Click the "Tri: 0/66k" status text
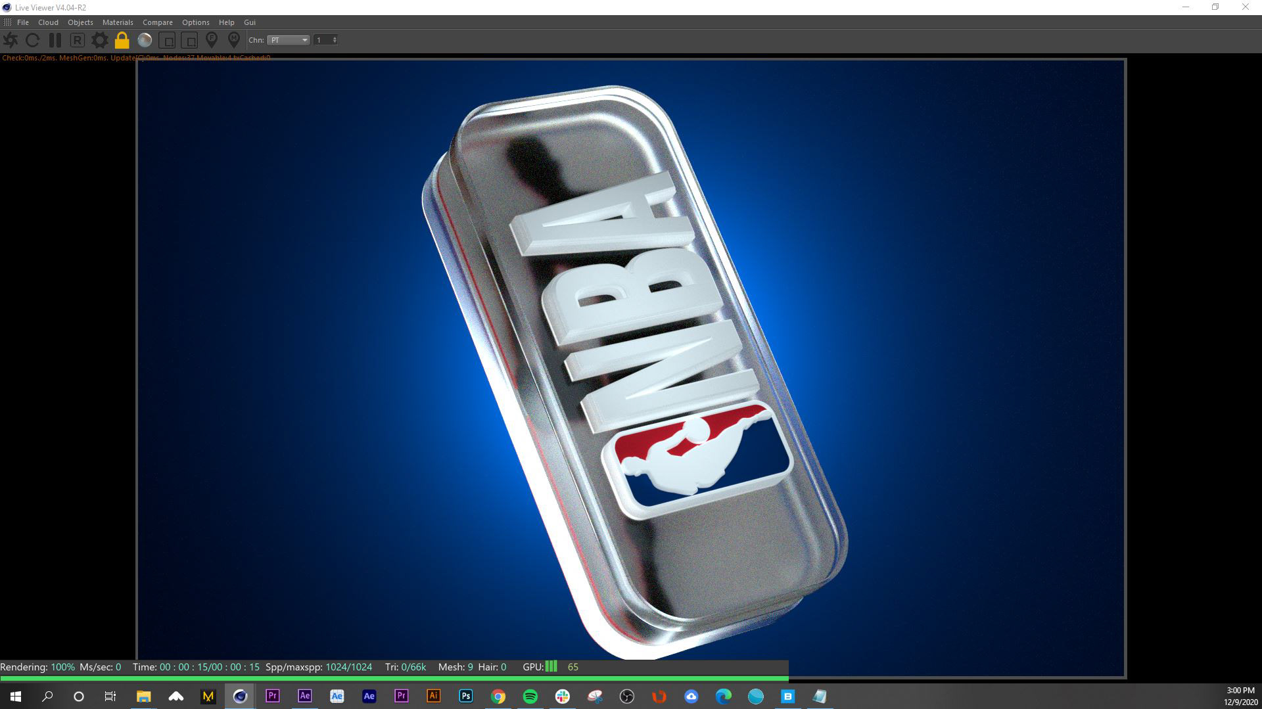The height and width of the screenshot is (709, 1262). pos(406,667)
